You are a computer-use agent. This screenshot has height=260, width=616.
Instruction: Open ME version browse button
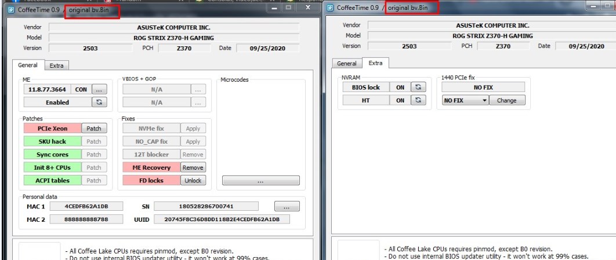point(99,89)
